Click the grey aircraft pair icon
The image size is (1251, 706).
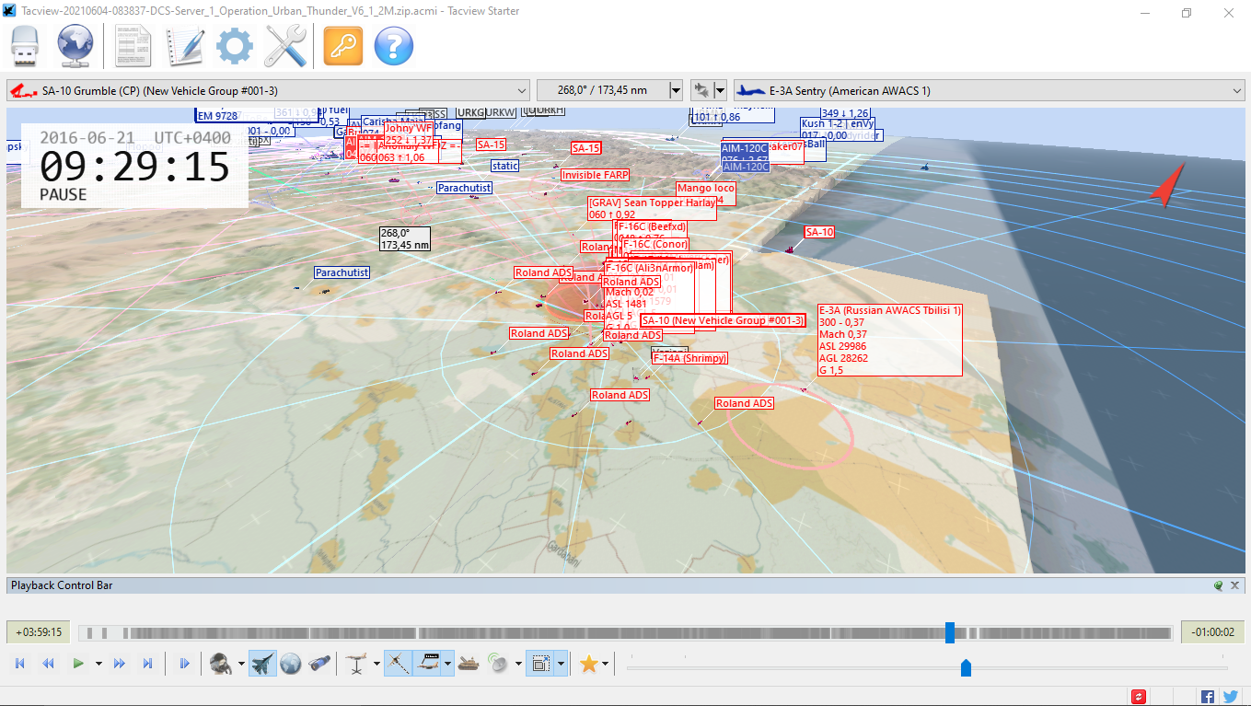[702, 90]
